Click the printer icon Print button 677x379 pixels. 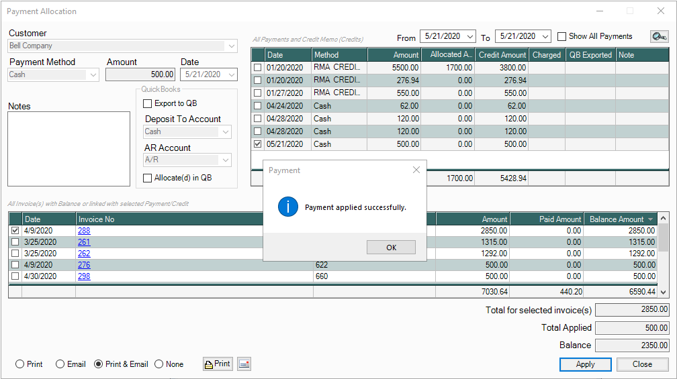click(217, 364)
